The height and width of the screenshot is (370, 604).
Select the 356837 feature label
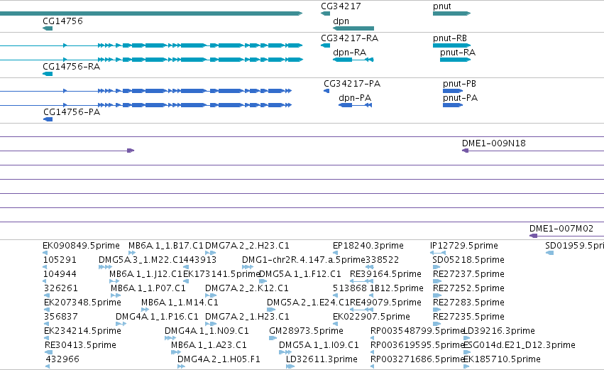tap(61, 317)
